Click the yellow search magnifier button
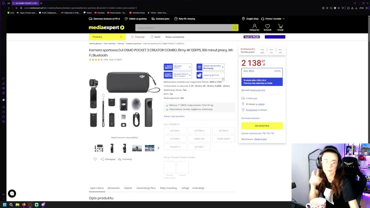 tap(235, 28)
